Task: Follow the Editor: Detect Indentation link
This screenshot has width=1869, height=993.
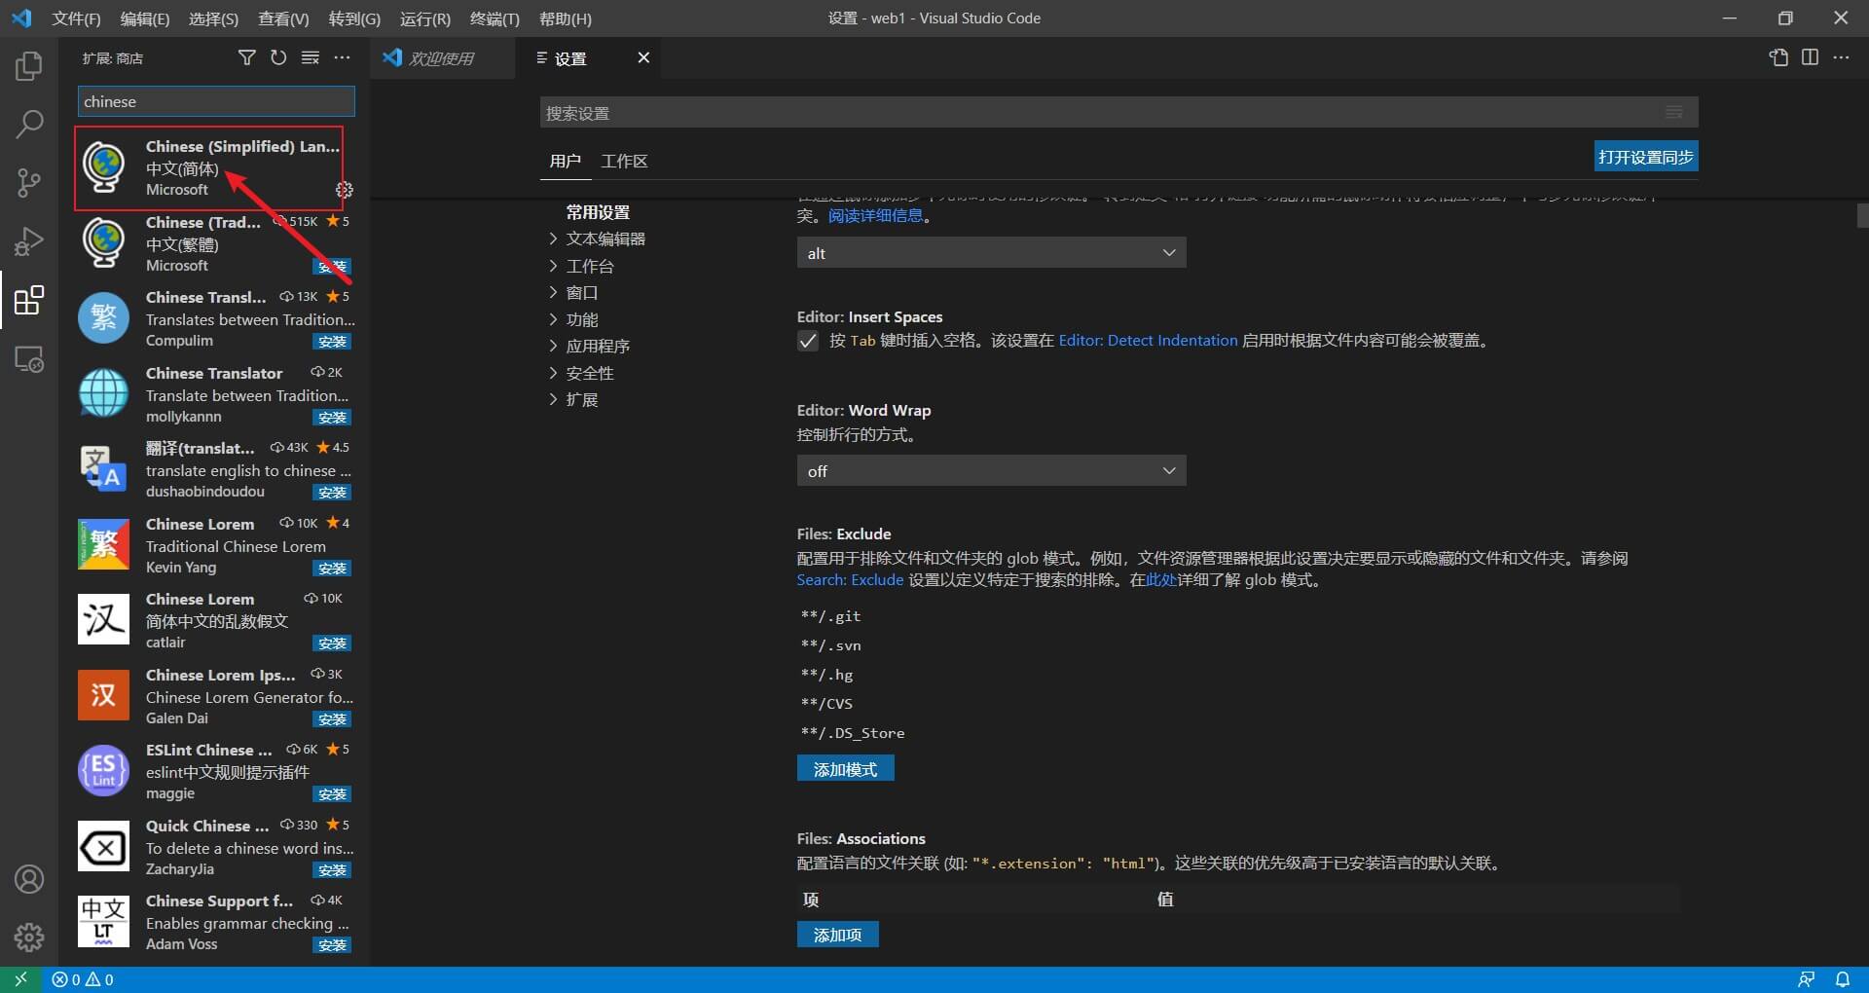Action: tap(1148, 341)
